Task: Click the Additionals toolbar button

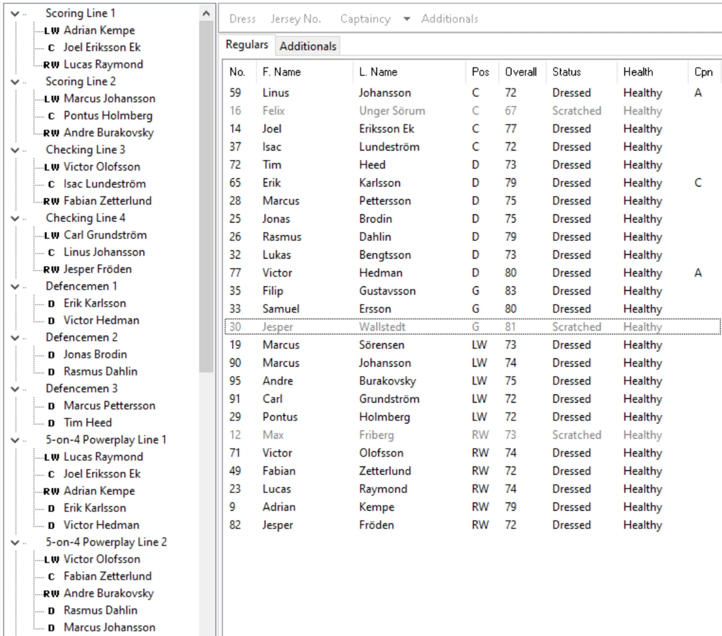Action: (450, 19)
